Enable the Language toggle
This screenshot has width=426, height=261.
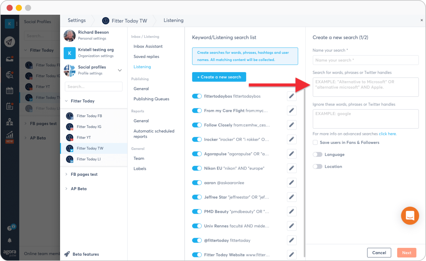(x=318, y=155)
